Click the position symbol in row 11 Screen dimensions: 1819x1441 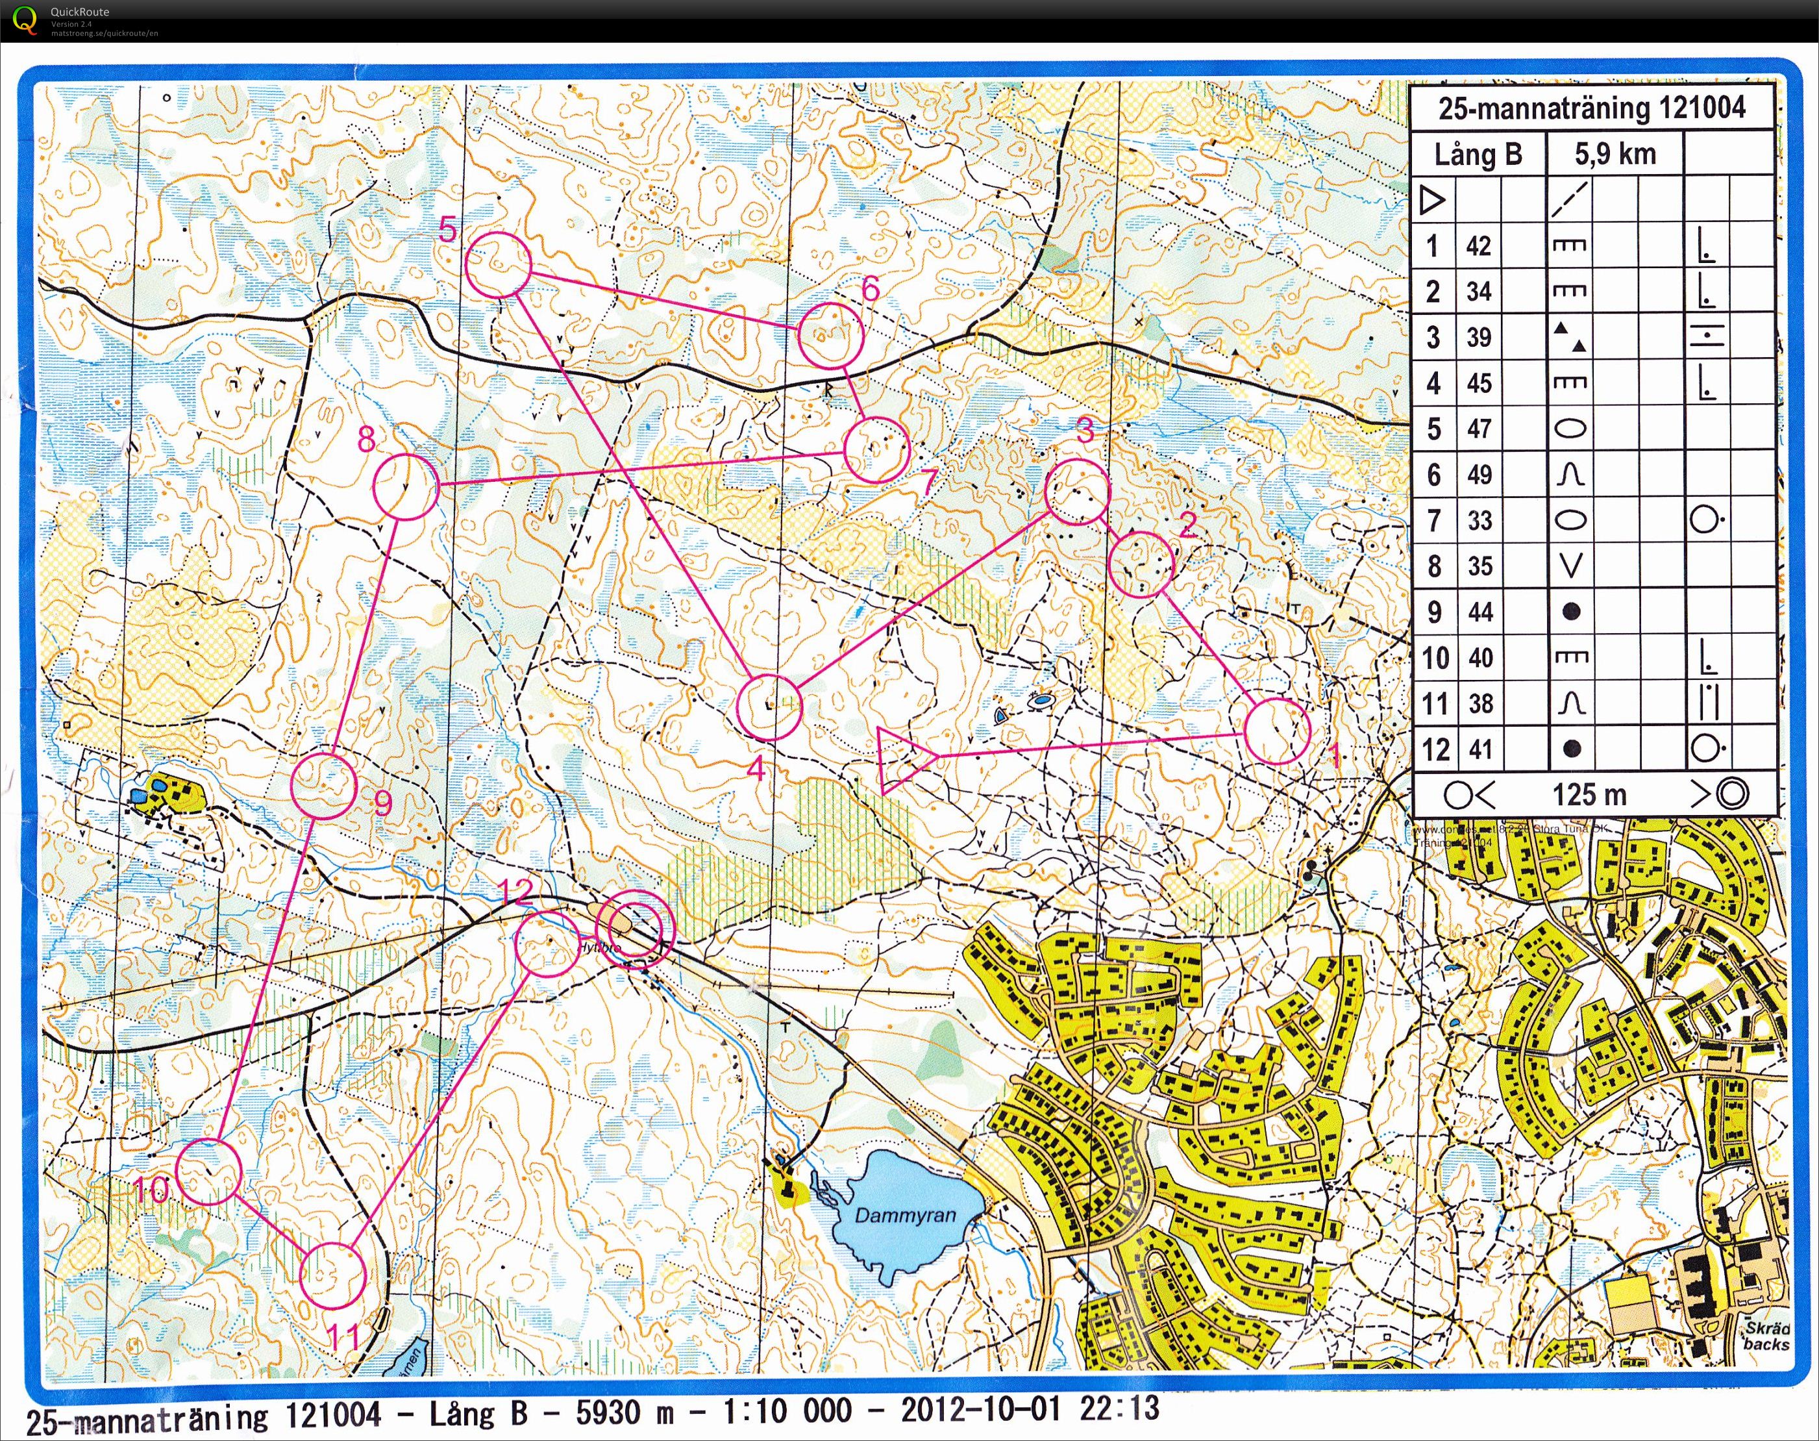tap(1708, 703)
